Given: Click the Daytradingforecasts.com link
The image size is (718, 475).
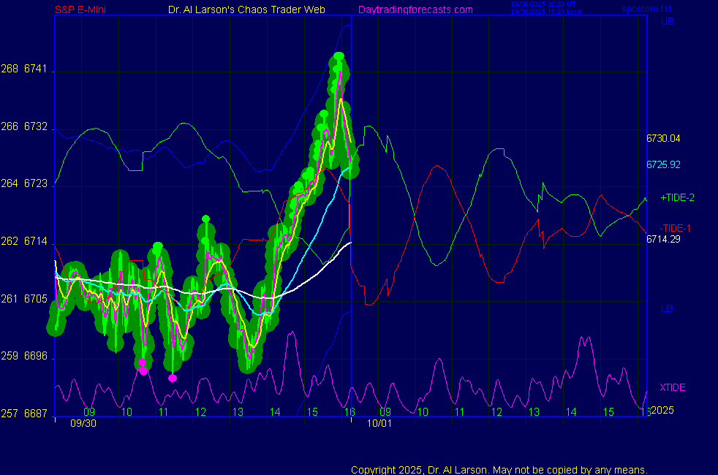Looking at the screenshot, I should 415,9.
